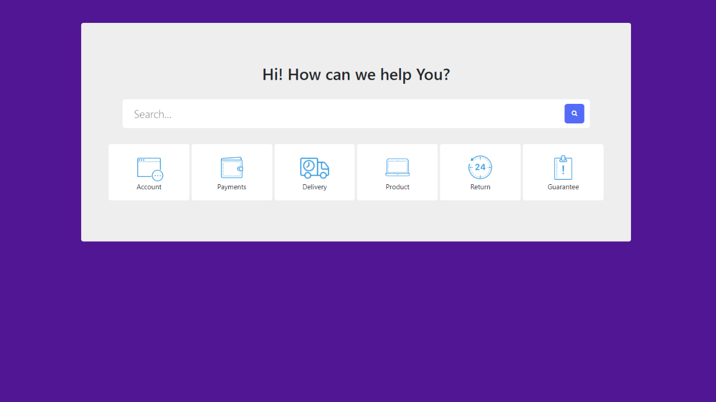Open the Product help category
This screenshot has width=716, height=402.
[x=397, y=172]
